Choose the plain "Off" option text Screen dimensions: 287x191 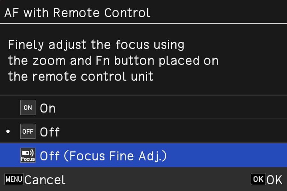tap(50, 132)
